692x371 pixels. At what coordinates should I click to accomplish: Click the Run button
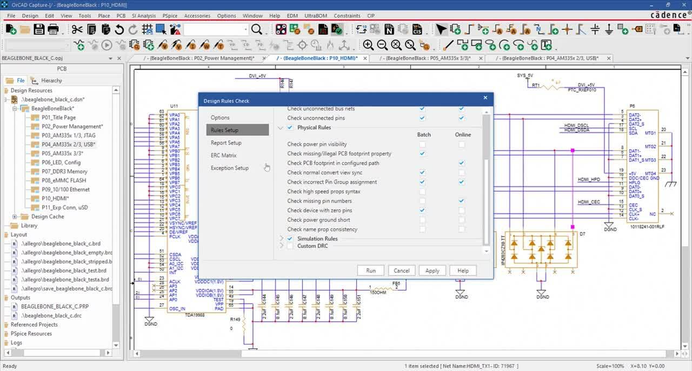371,271
